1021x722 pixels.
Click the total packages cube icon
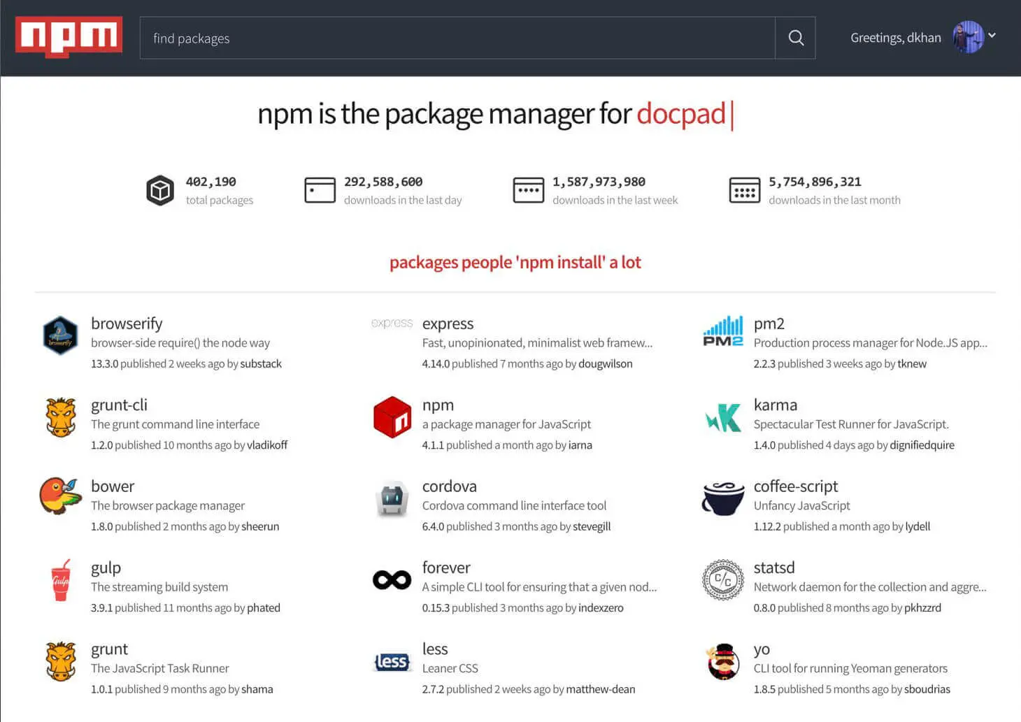pyautogui.click(x=160, y=189)
